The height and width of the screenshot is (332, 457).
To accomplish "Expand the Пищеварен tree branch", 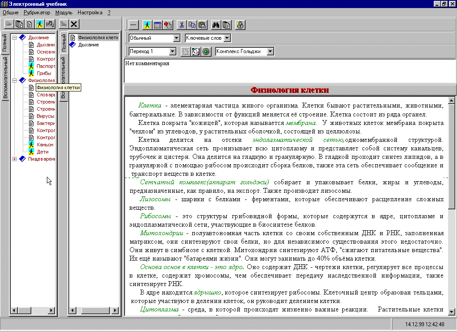I will coord(15,159).
